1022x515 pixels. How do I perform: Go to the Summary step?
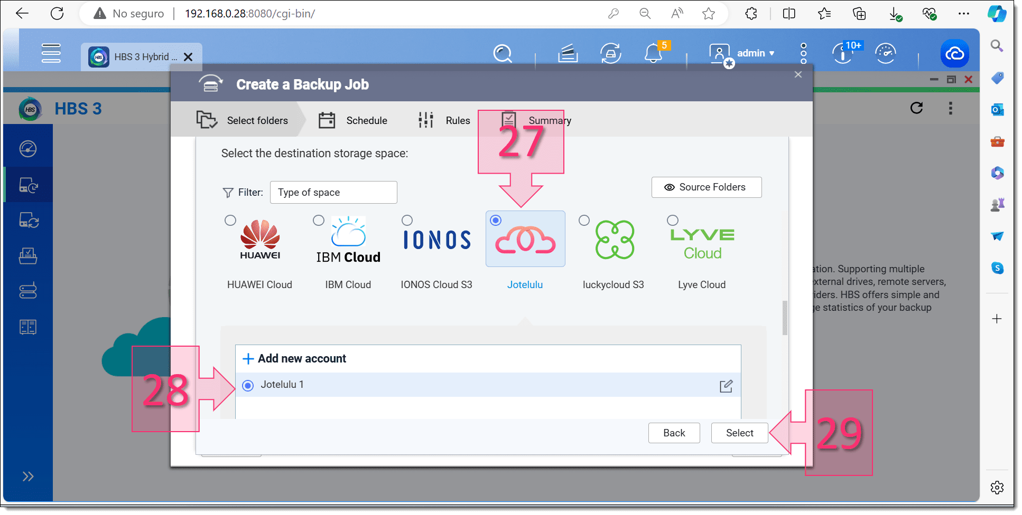click(536, 120)
